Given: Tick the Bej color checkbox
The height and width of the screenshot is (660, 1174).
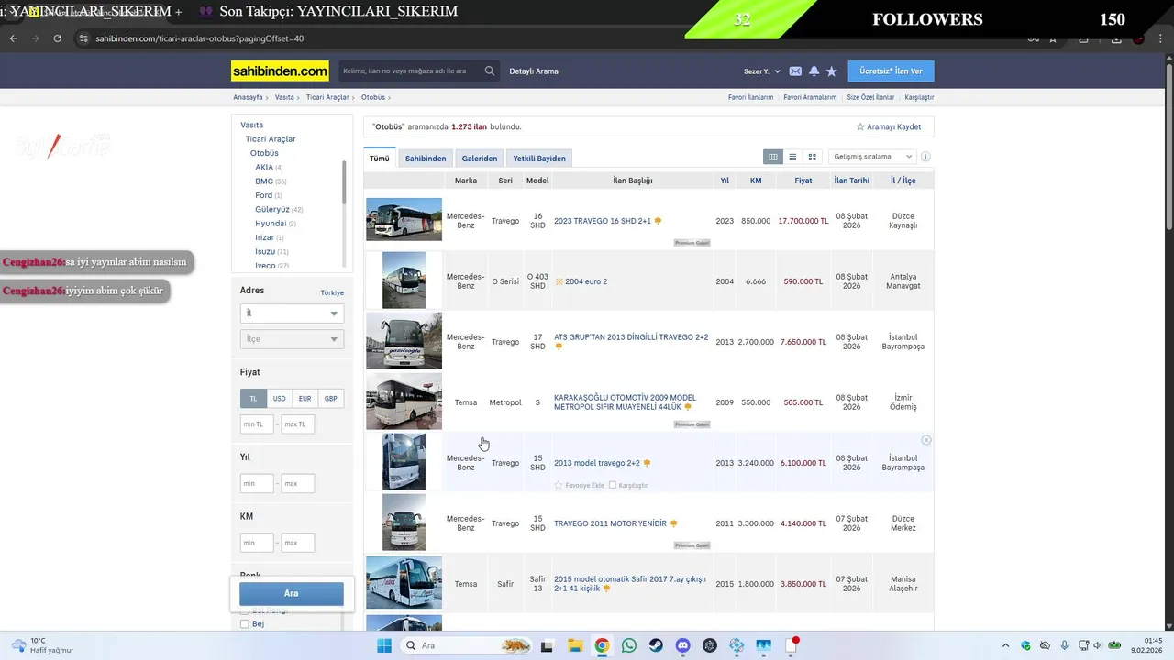Looking at the screenshot, I should point(244,624).
